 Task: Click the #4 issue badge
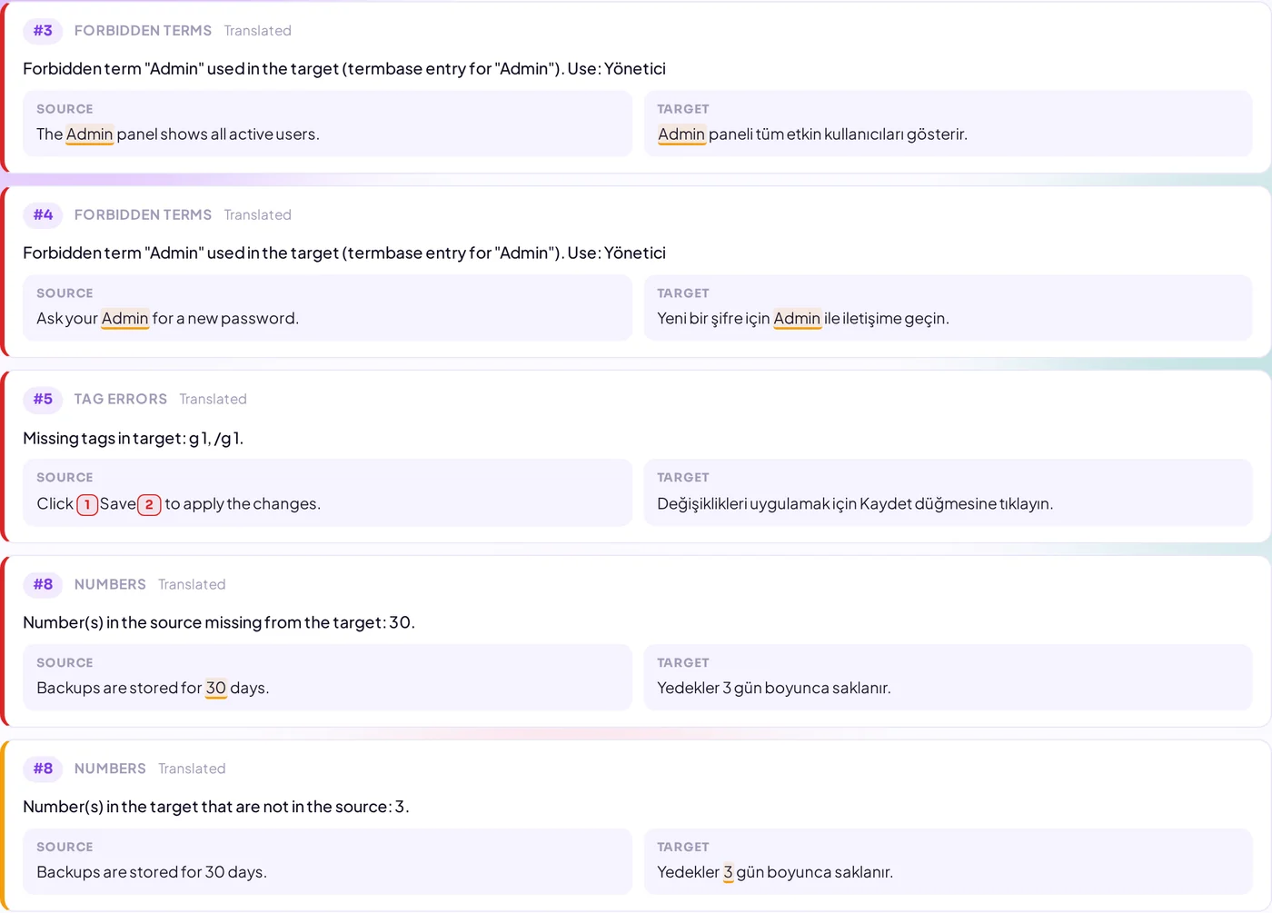[x=43, y=215]
